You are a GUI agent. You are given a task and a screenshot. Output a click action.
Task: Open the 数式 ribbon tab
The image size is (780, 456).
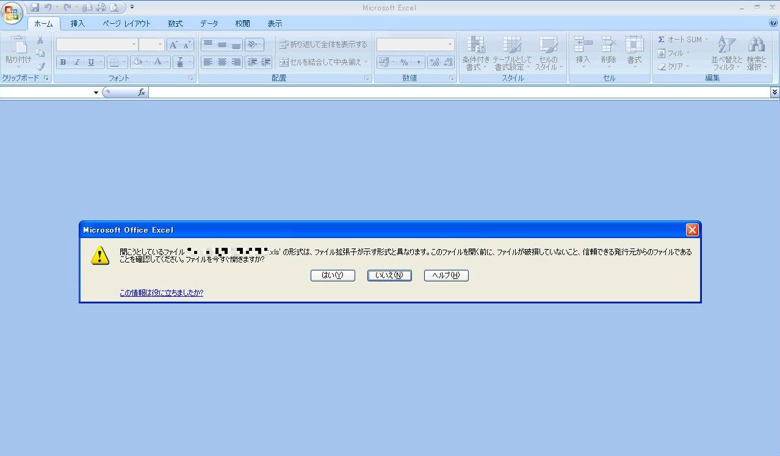pos(175,24)
